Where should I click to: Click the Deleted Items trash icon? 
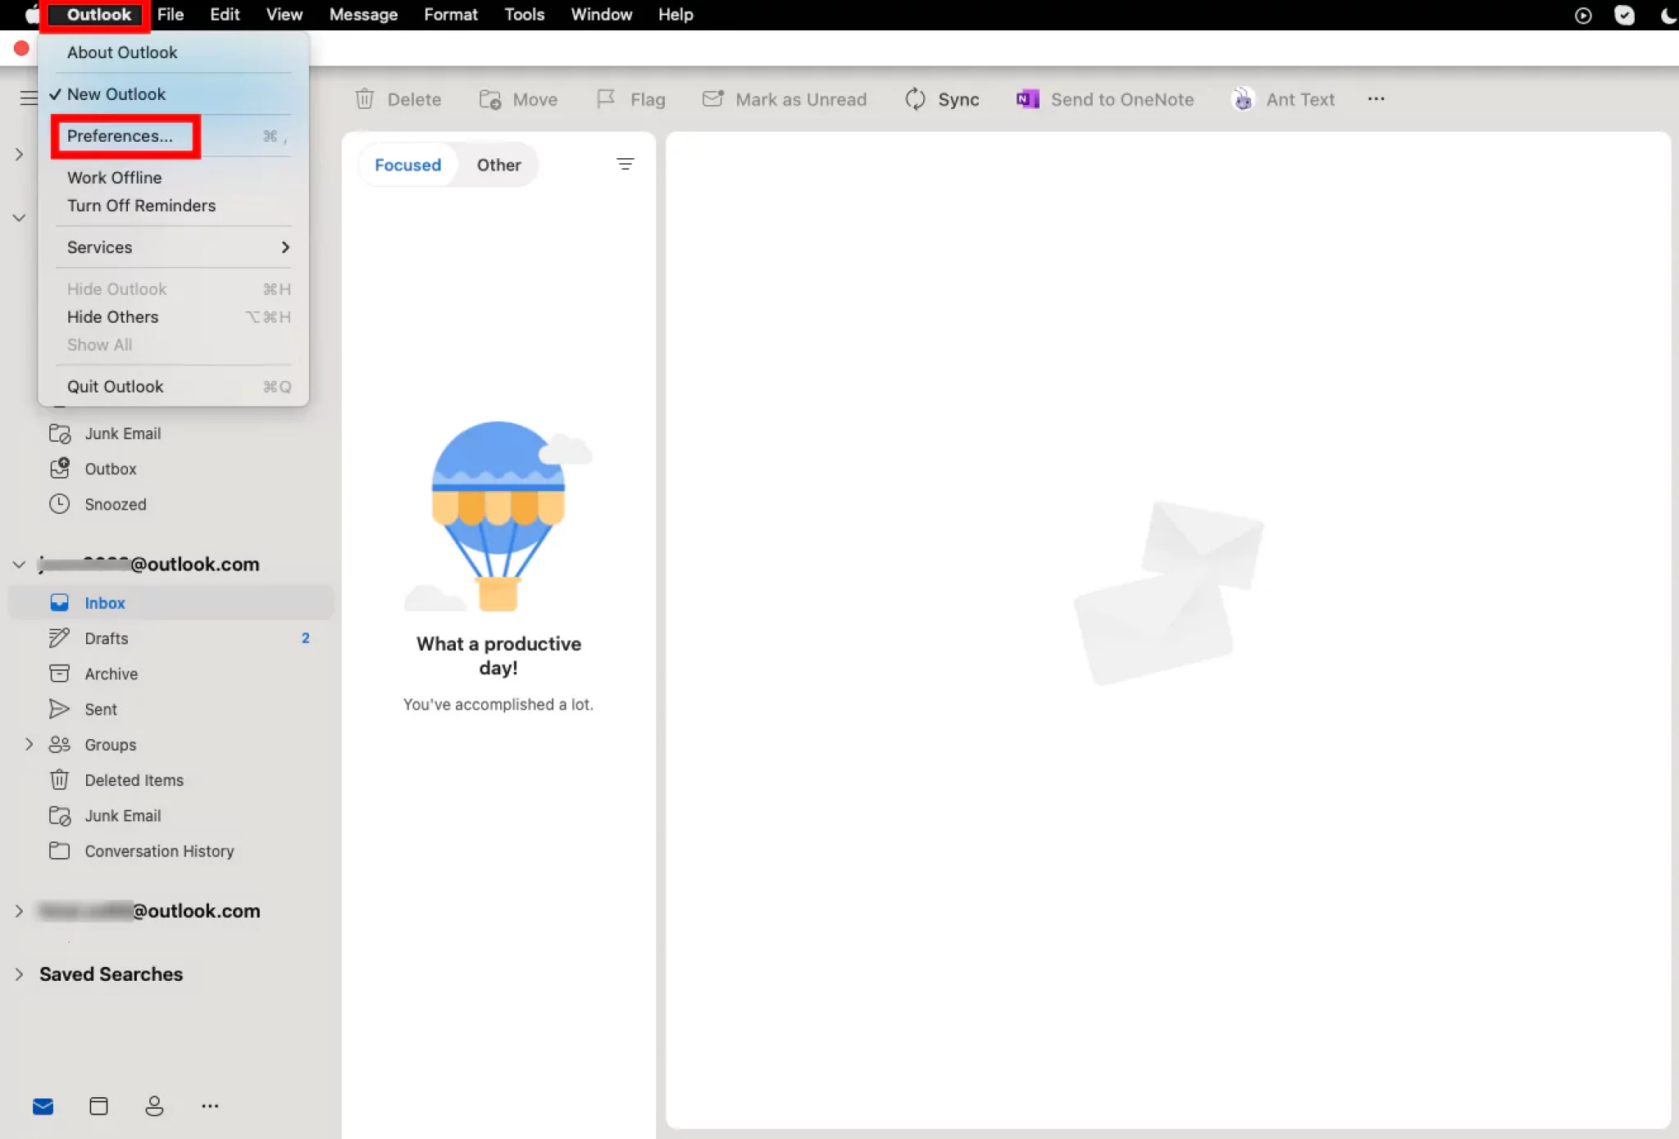(59, 779)
